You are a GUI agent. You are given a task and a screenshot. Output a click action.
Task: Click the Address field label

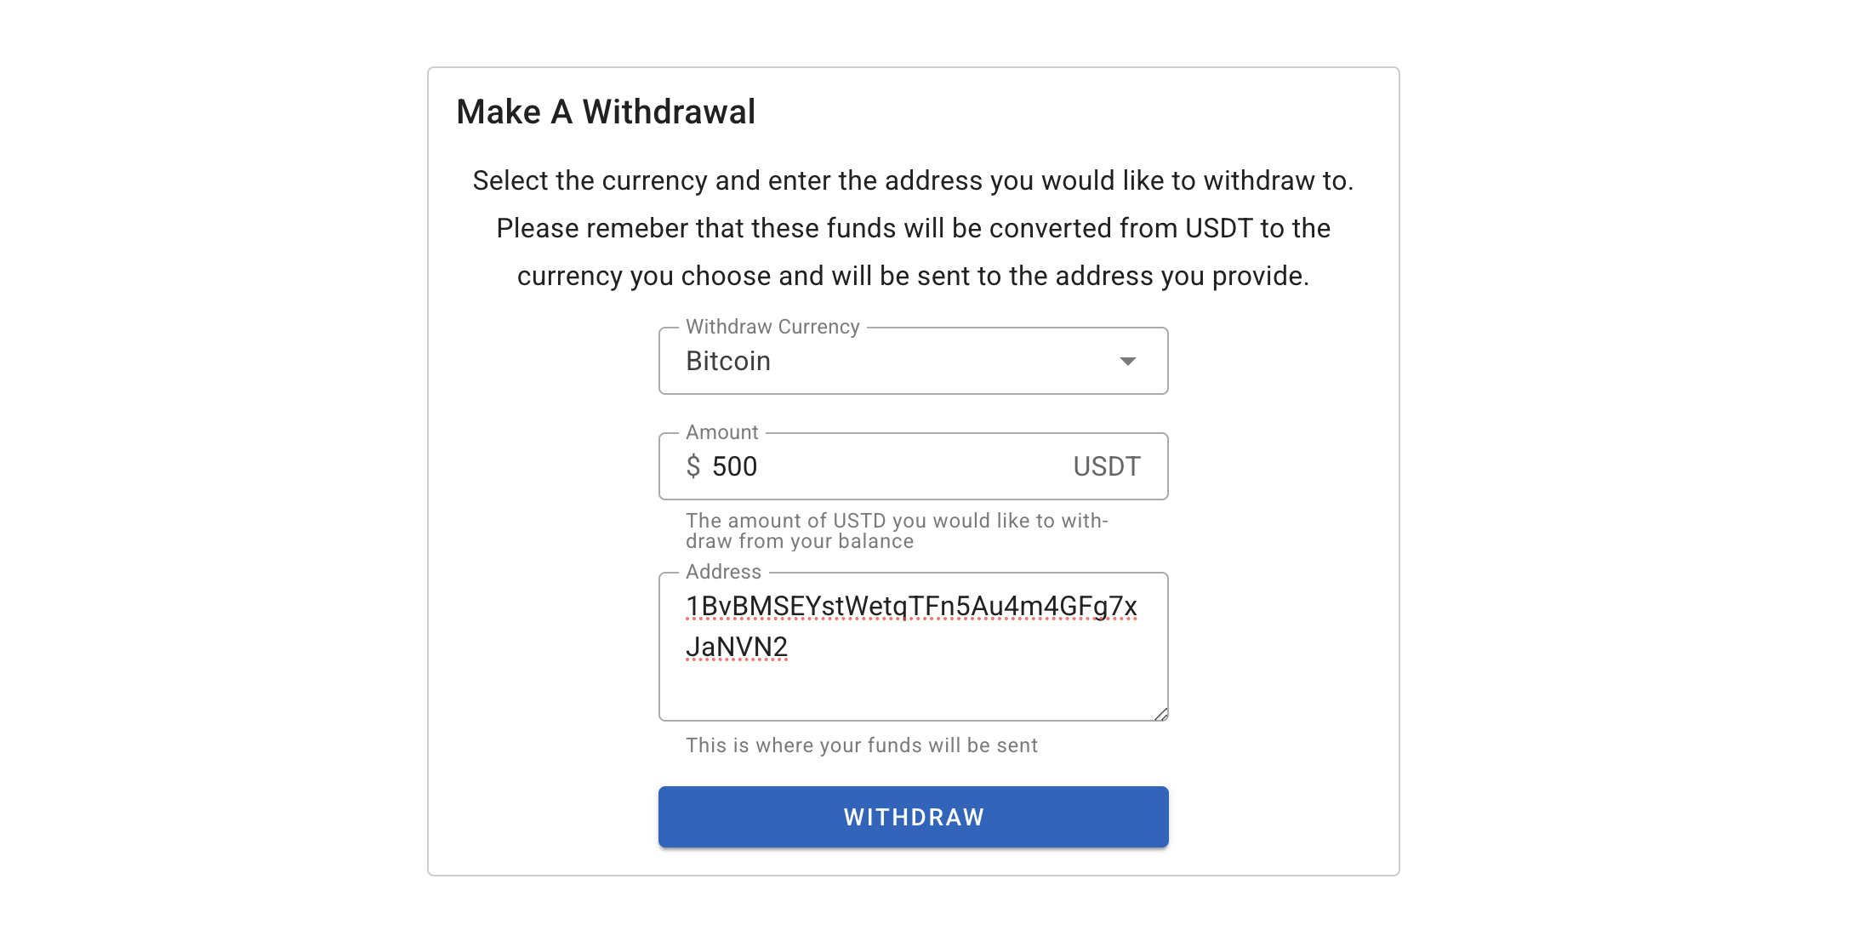click(x=723, y=572)
